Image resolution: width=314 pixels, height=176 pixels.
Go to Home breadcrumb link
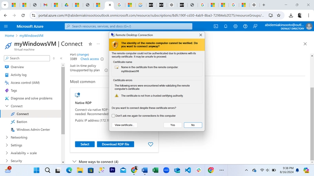point(9,36)
